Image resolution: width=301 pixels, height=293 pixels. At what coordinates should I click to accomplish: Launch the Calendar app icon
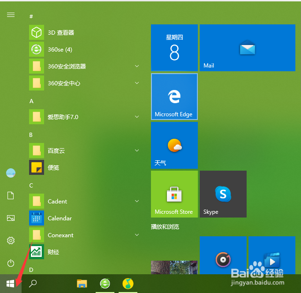click(37, 218)
